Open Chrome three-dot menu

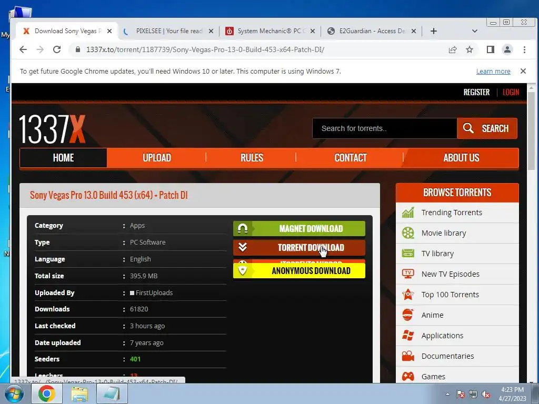tap(524, 49)
